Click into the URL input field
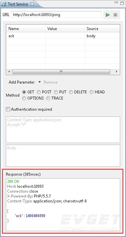Image resolution: width=126 pixels, height=237 pixels. (56, 15)
